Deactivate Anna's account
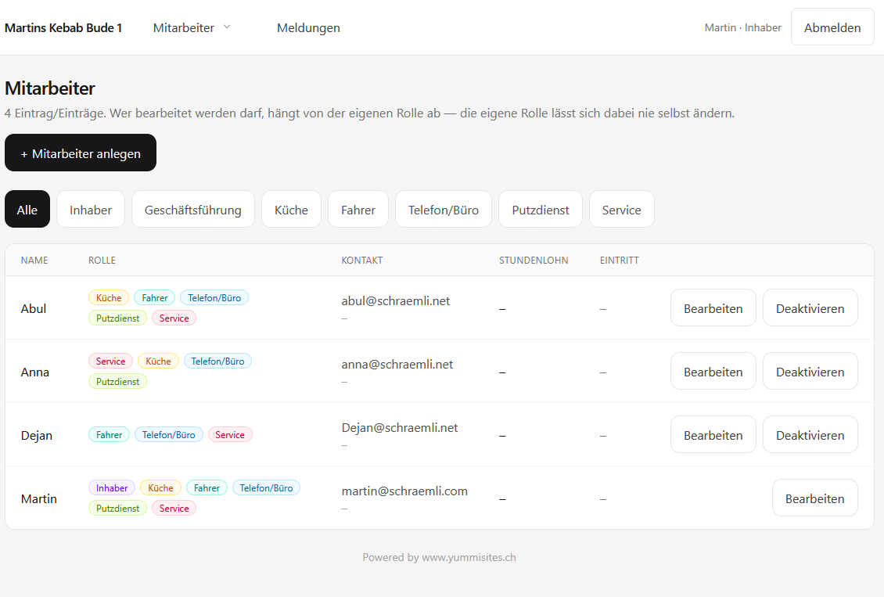The width and height of the screenshot is (884, 597). click(x=810, y=371)
